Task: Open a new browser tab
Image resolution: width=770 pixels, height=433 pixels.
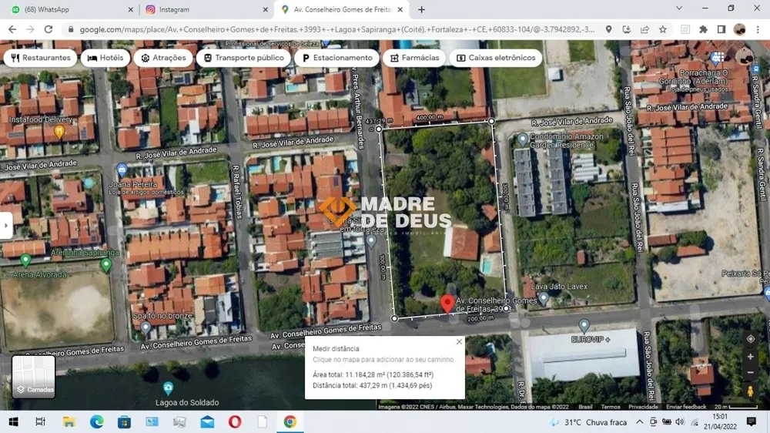Action: pyautogui.click(x=421, y=9)
